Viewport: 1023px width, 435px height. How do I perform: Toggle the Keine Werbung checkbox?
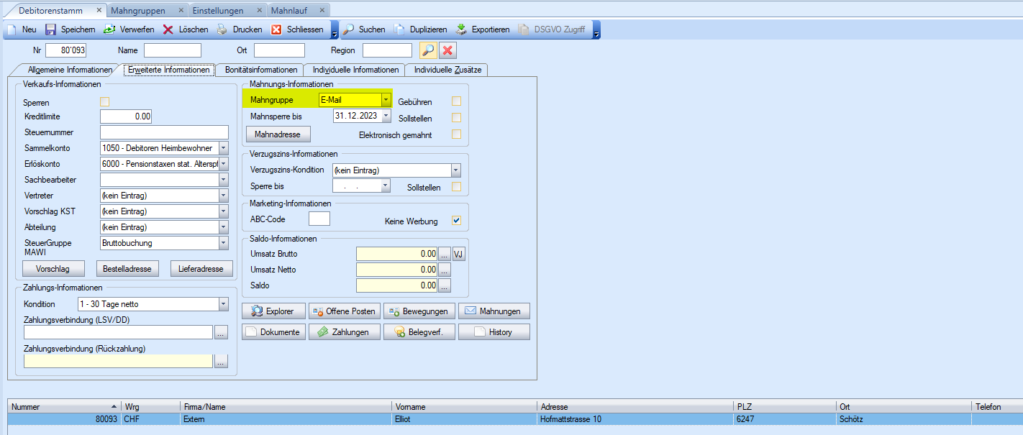456,221
